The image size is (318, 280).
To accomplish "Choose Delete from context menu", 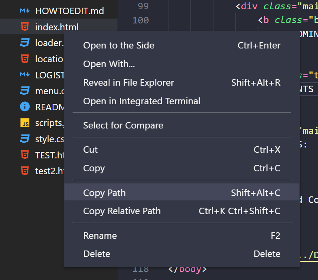I will coord(182,254).
